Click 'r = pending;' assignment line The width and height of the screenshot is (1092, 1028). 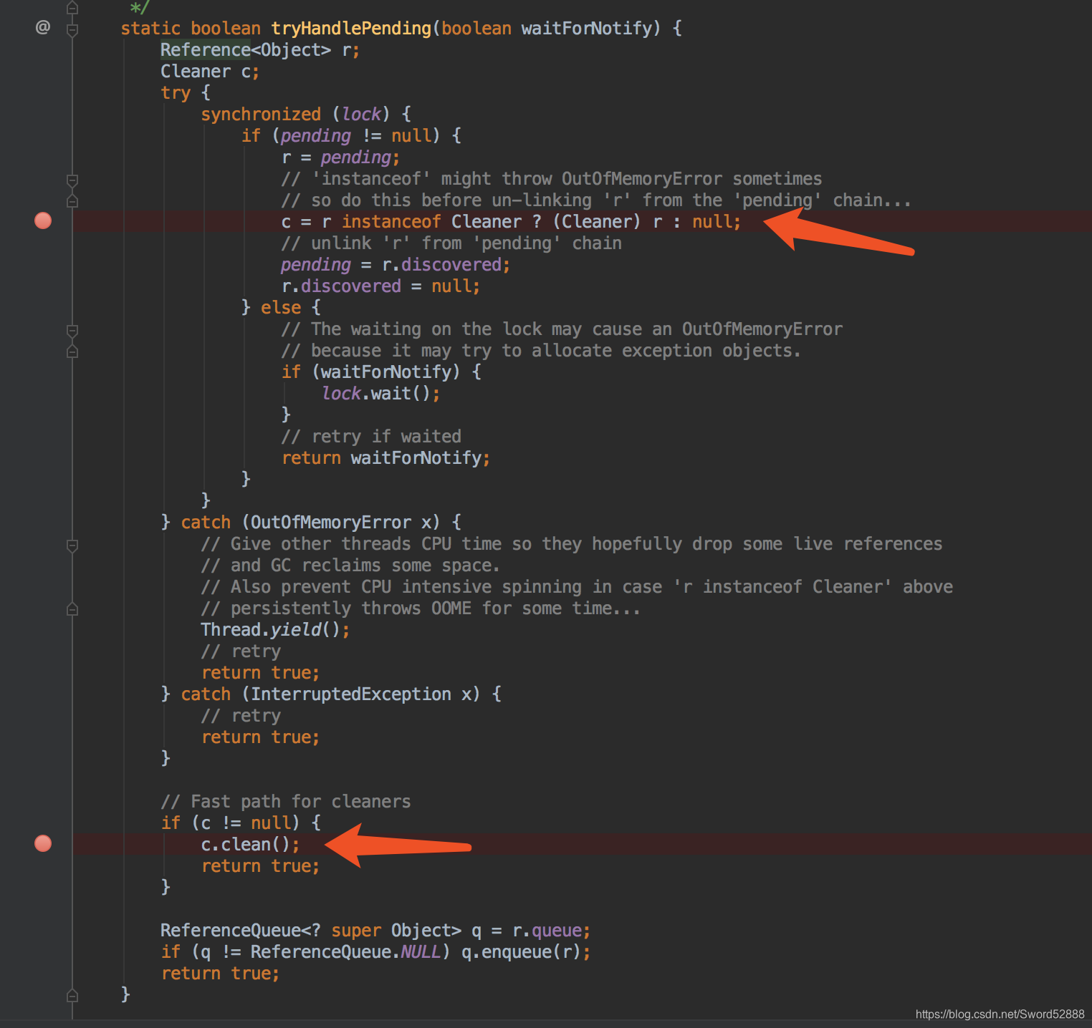pos(340,157)
